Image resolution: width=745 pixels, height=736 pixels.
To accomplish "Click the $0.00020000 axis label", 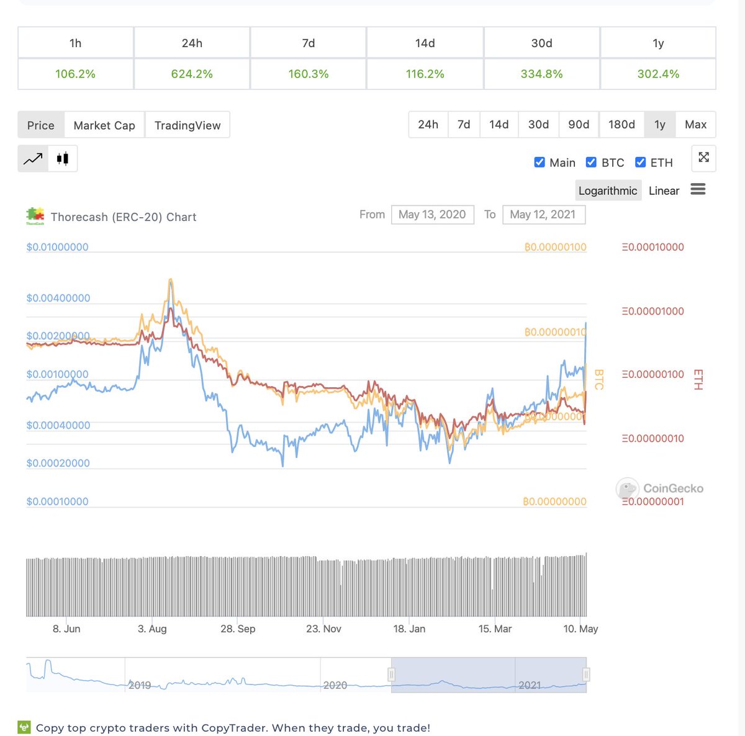I will coord(58,463).
